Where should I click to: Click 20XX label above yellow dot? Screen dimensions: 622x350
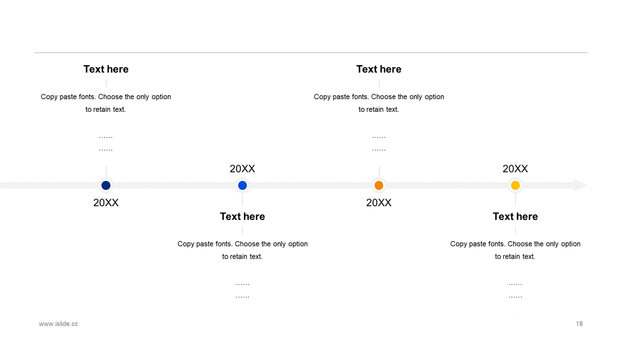516,169
